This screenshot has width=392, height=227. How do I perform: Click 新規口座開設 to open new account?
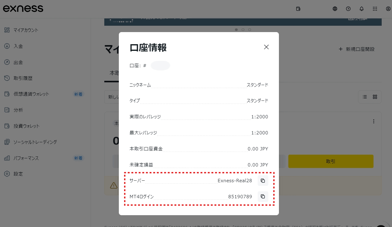click(x=357, y=49)
